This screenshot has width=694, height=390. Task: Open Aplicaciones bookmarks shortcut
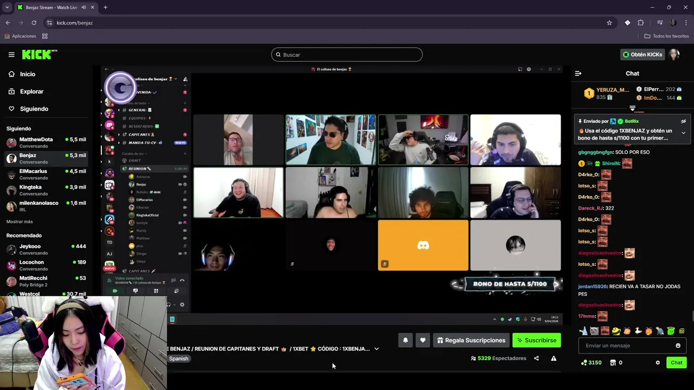point(20,36)
